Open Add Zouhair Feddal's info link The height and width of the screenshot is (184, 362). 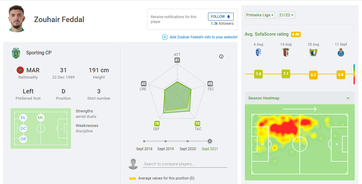point(203,37)
